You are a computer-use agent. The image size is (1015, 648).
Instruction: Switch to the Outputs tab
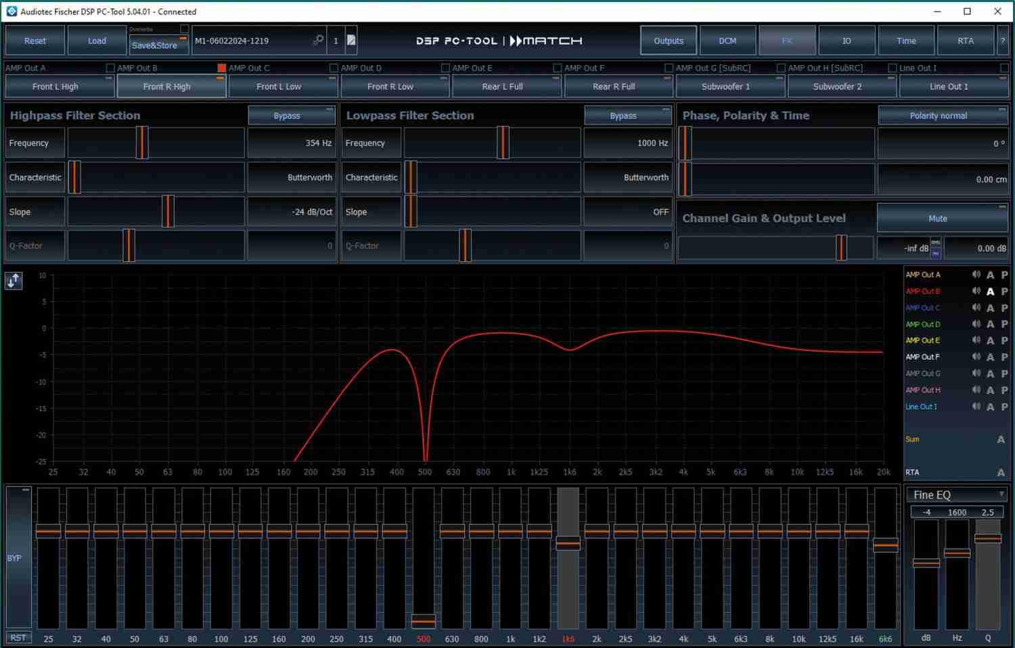(669, 41)
